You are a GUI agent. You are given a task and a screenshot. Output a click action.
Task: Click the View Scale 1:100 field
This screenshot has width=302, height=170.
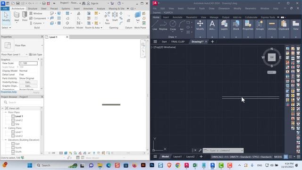pyautogui.click(x=28, y=63)
